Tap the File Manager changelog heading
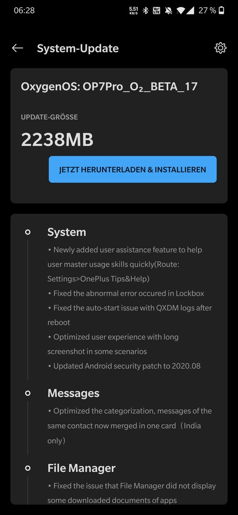This screenshot has height=515, width=238. click(82, 468)
